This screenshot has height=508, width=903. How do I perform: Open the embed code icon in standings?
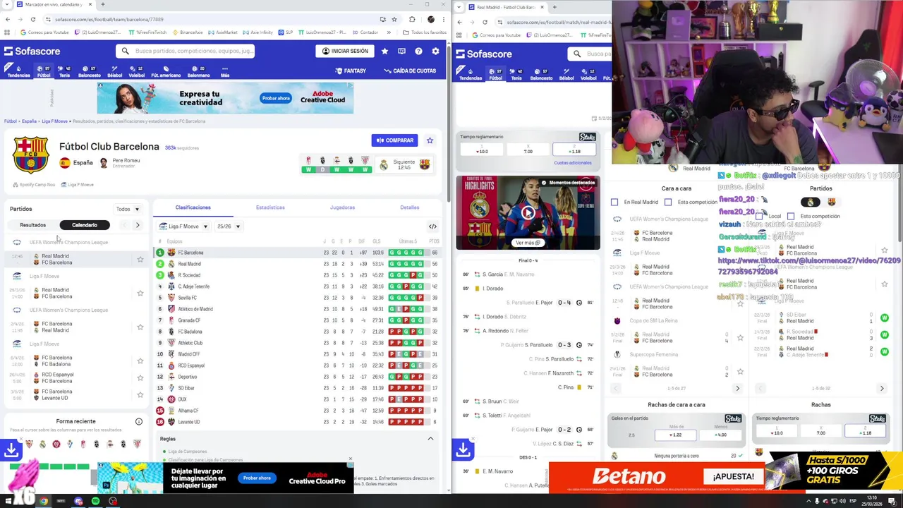(x=432, y=226)
